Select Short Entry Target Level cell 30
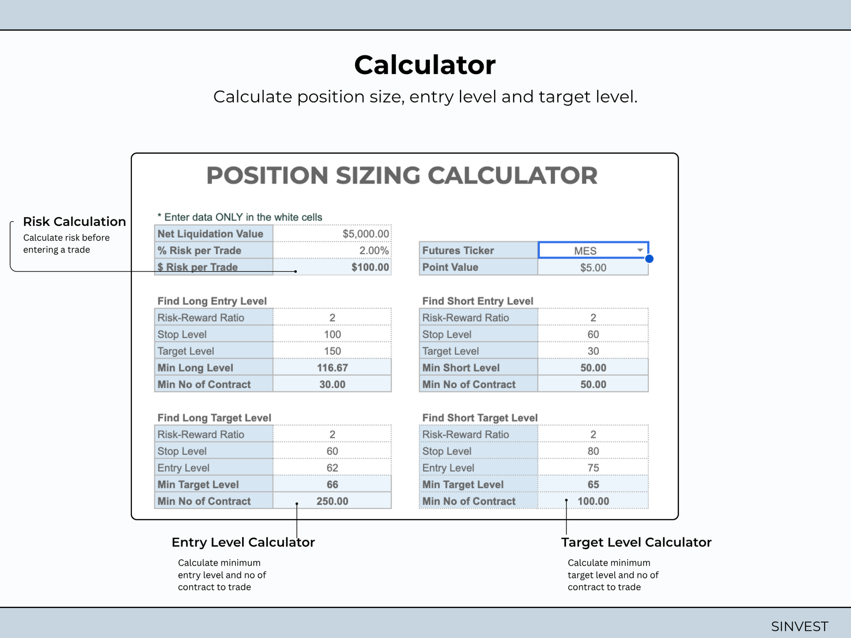Screen dimensions: 851x638 593,351
